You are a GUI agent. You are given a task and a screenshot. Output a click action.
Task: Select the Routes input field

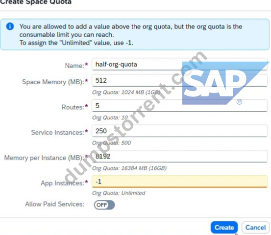coord(179,106)
